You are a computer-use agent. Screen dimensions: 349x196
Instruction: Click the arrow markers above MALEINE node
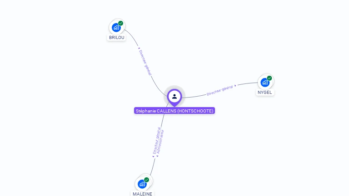[155, 156]
